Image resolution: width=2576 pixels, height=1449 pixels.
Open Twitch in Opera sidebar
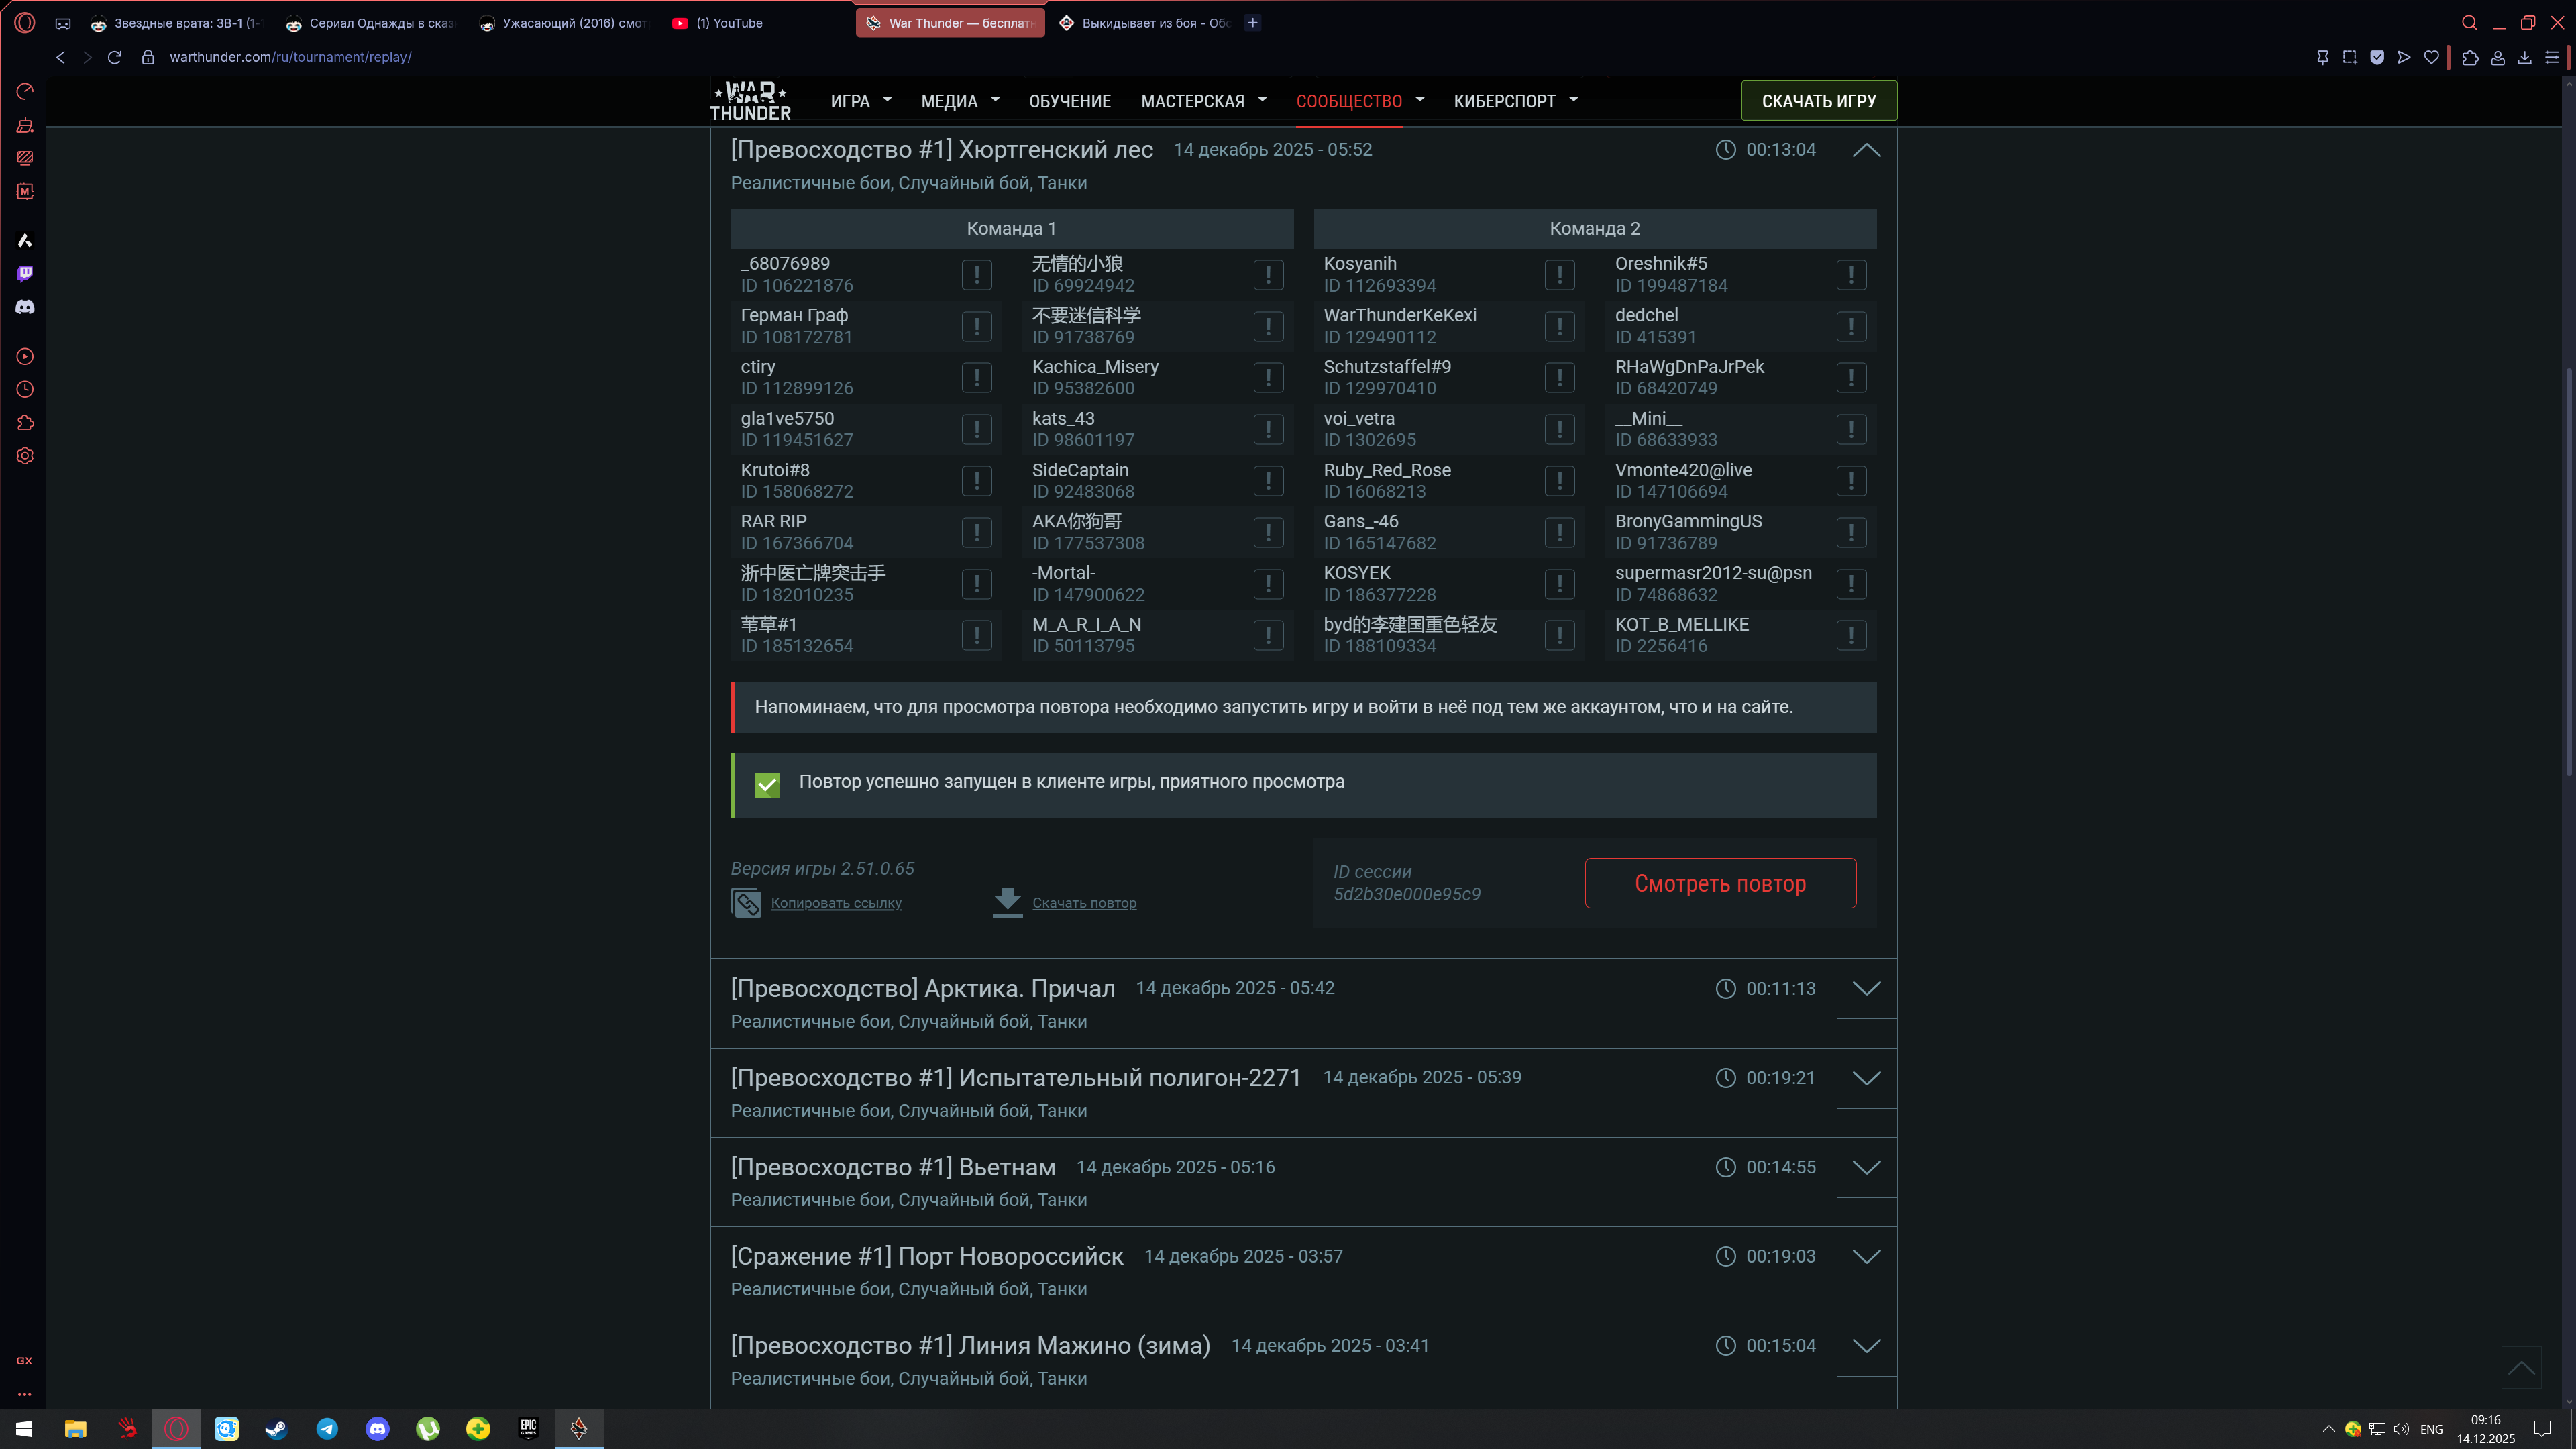(x=25, y=273)
